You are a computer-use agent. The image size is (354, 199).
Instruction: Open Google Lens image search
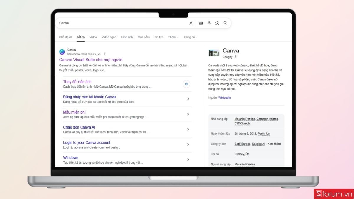217,23
